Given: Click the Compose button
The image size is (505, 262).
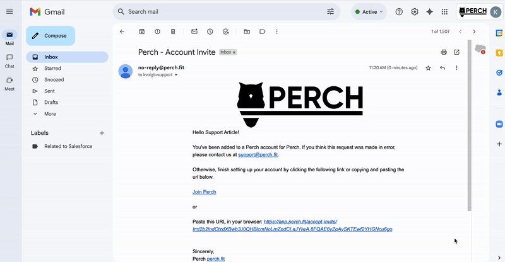Looking at the screenshot, I should pyautogui.click(x=50, y=36).
